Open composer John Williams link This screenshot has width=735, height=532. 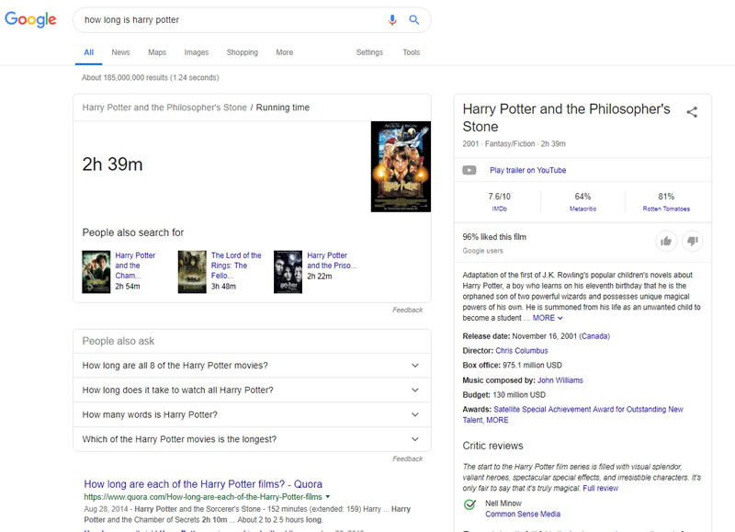[x=560, y=380]
